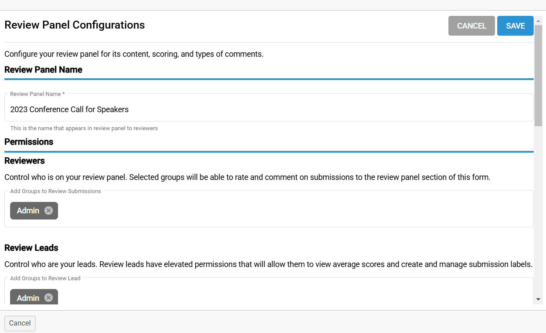Screen dimensions: 546x333
Task: Click the Permissions section heading
Action: click(29, 142)
